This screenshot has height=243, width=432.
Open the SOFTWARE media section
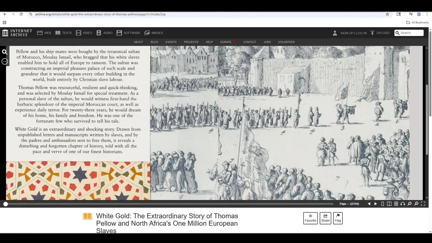pyautogui.click(x=128, y=33)
